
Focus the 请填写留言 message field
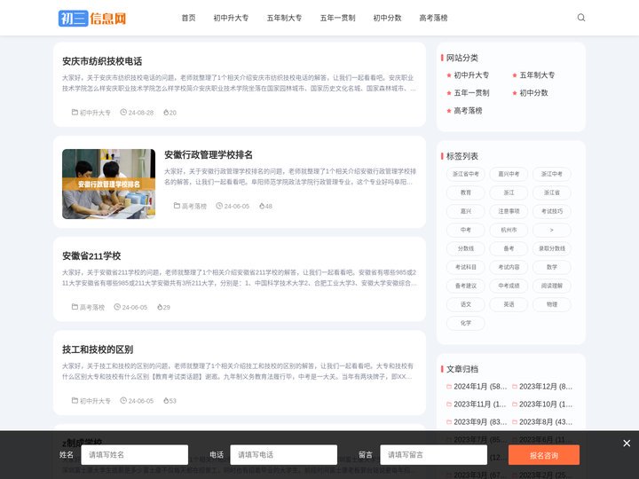(434, 455)
